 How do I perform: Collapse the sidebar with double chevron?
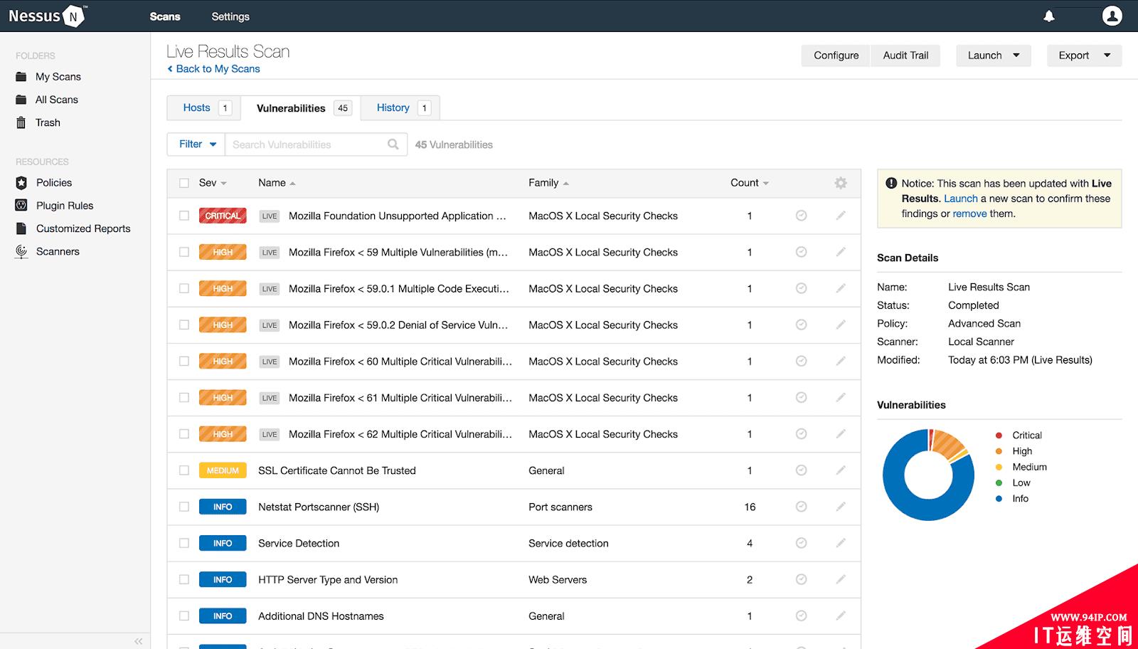pyautogui.click(x=139, y=641)
